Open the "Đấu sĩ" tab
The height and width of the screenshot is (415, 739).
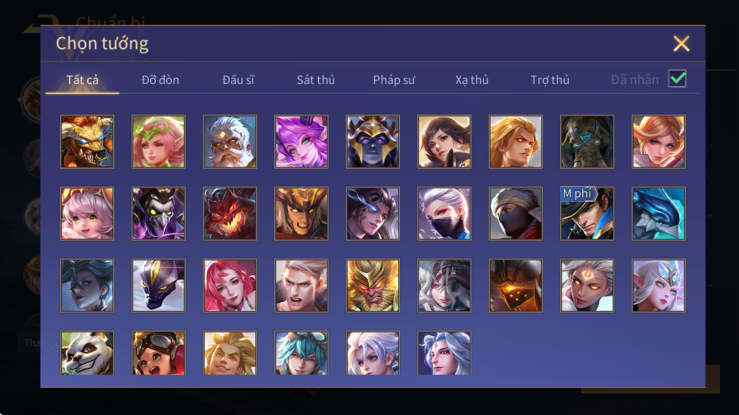pos(238,80)
